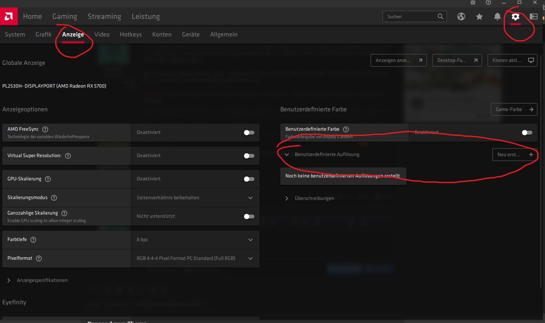Expand Überschreibungen section
The width and height of the screenshot is (545, 323).
click(x=287, y=198)
